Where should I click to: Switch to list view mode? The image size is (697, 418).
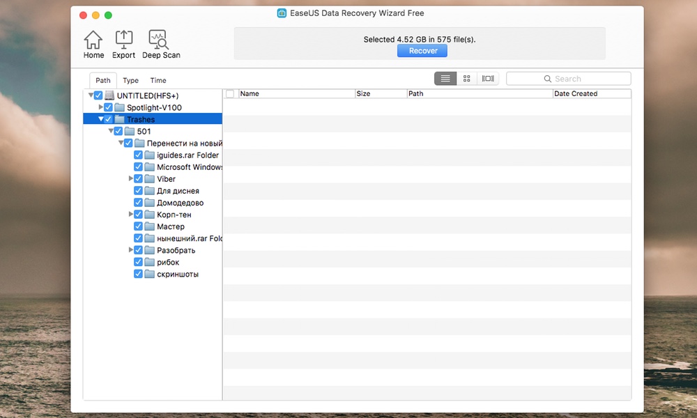click(x=445, y=79)
